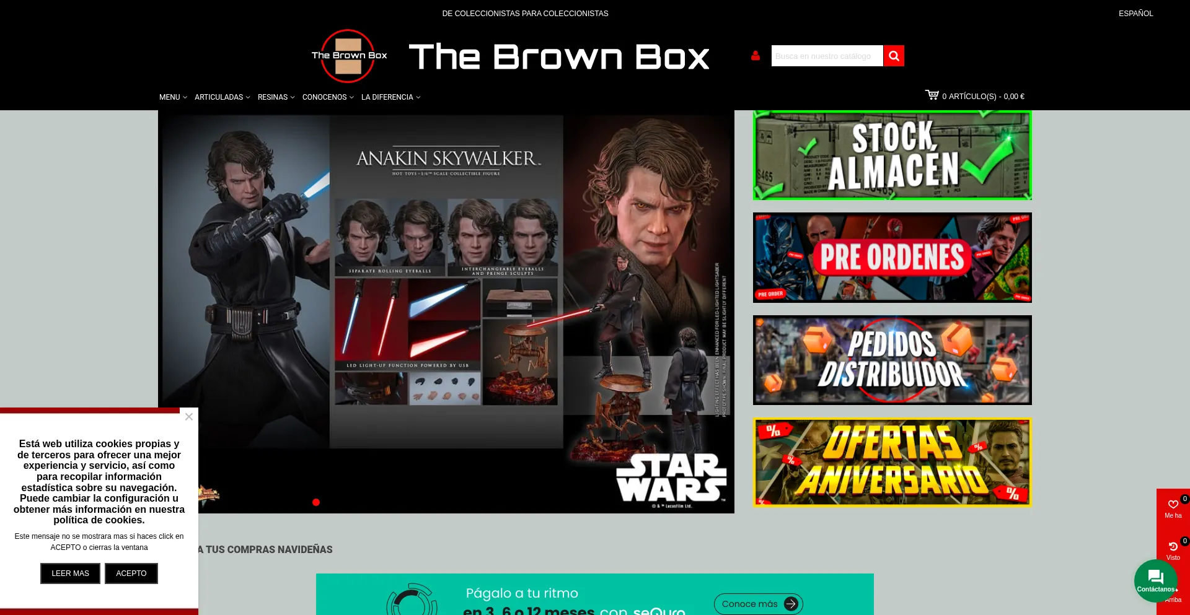The width and height of the screenshot is (1190, 615).
Task: Open LA DIFERENCIA menu
Action: [390, 97]
